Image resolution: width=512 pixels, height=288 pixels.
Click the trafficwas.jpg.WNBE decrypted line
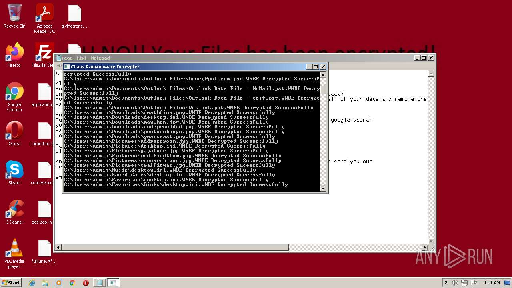point(170,165)
